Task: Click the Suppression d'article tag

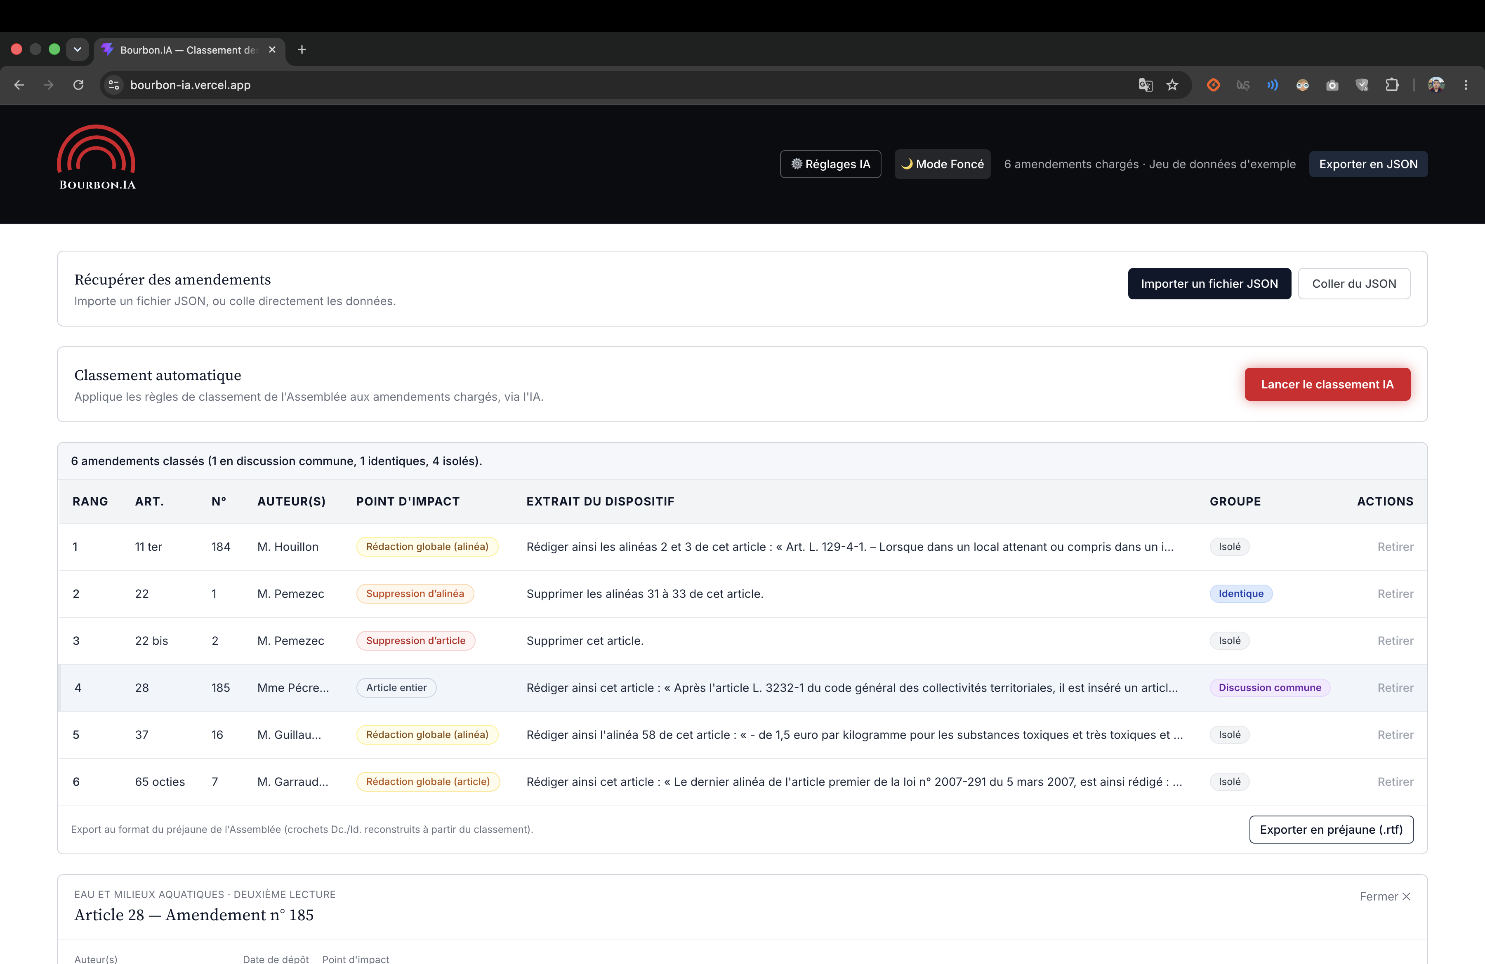Action: (x=415, y=640)
